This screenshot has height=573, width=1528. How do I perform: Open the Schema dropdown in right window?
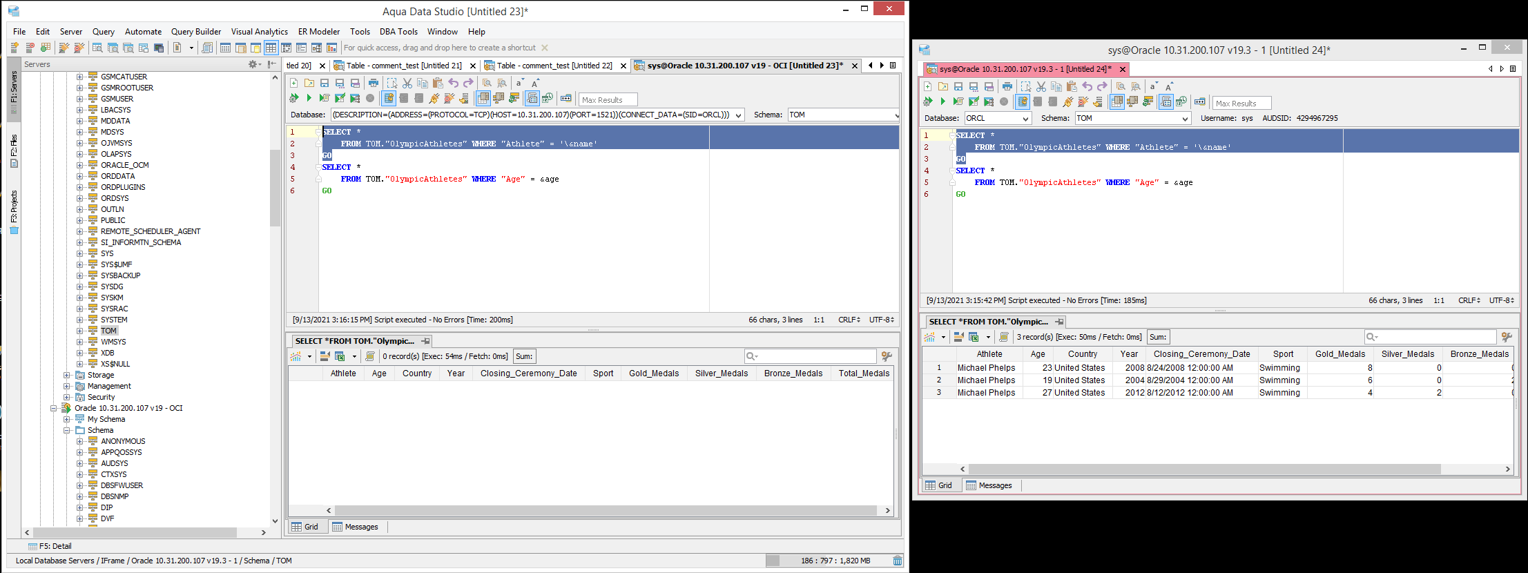1132,118
